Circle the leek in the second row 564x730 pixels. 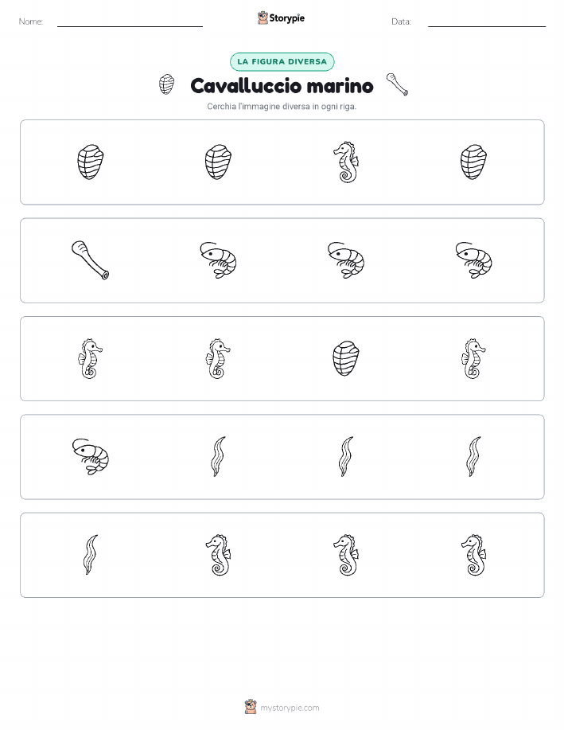90,260
